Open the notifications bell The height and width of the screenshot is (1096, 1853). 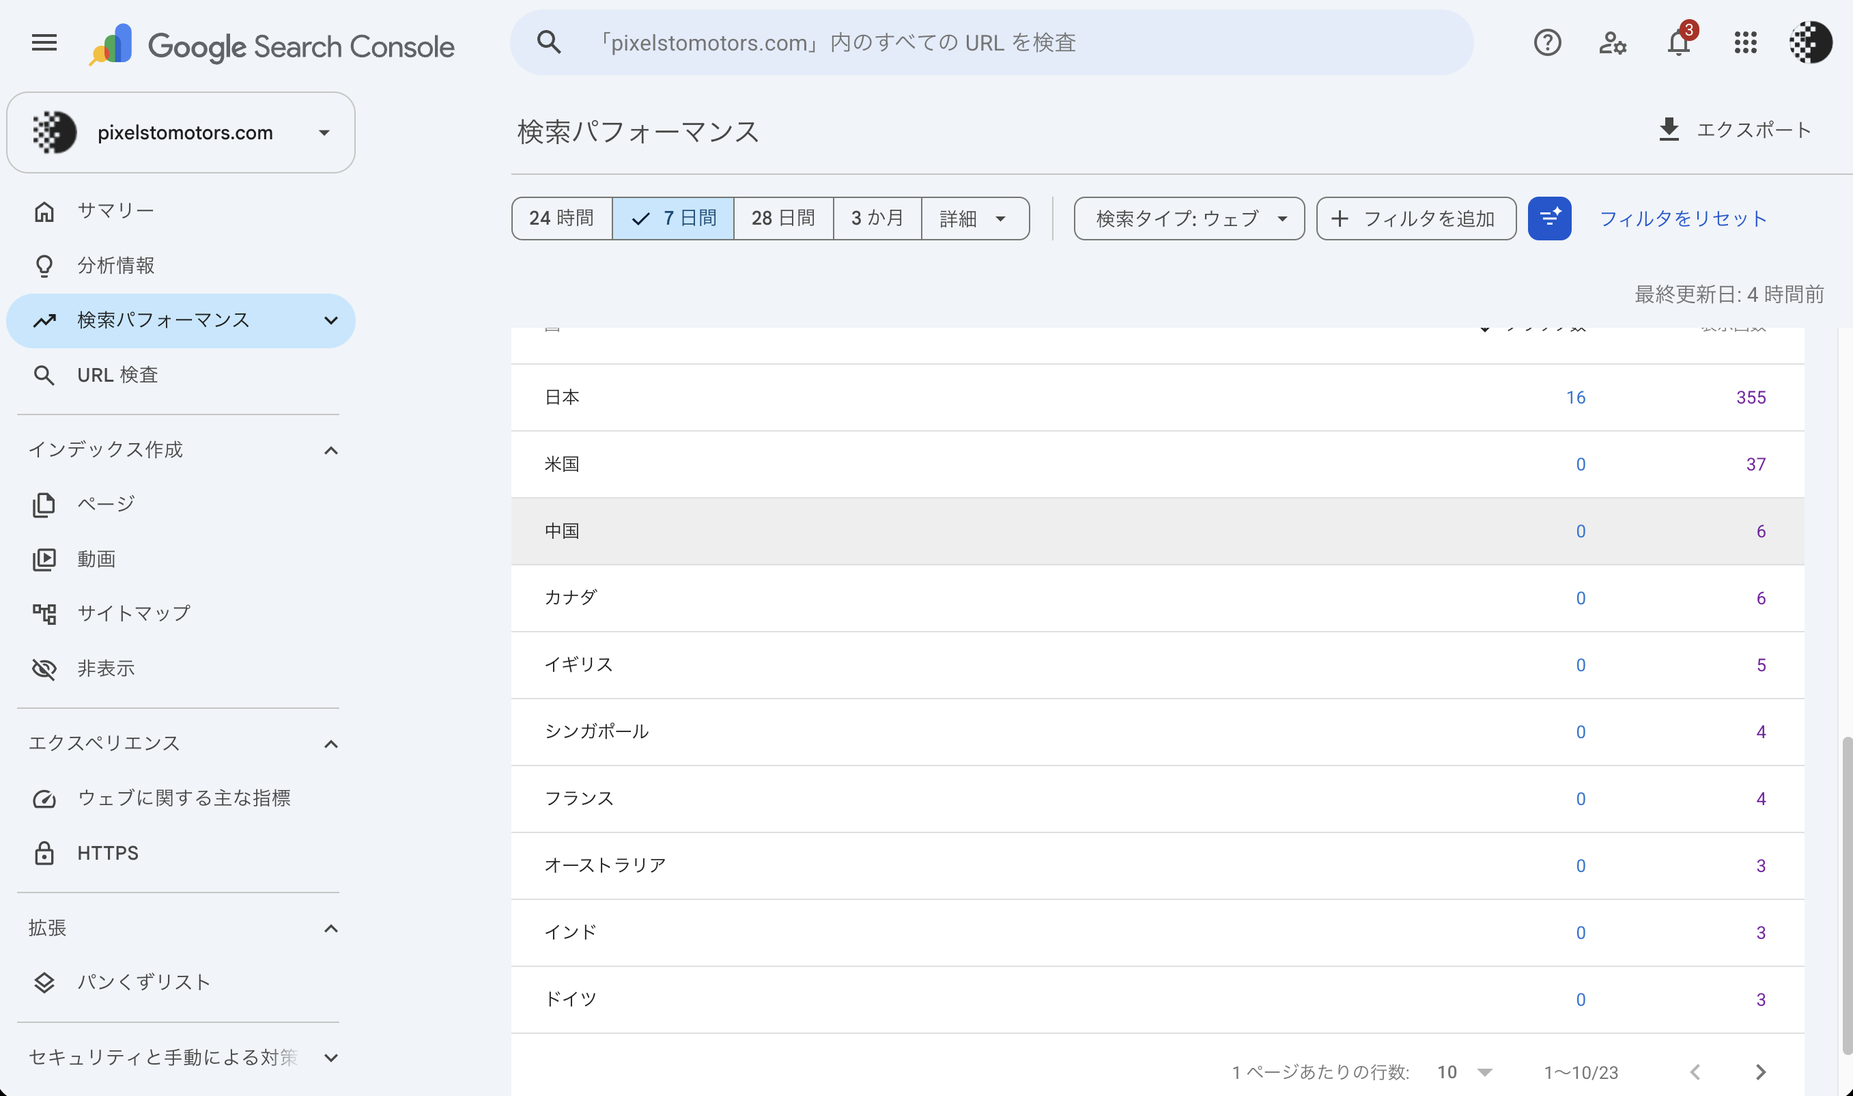pos(1679,43)
